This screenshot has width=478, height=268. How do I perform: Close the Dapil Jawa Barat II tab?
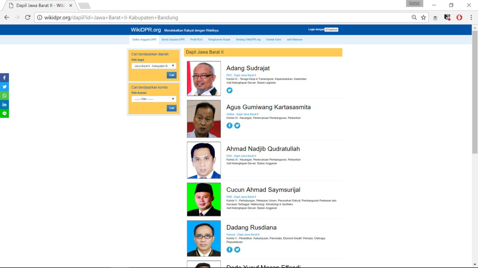pyautogui.click(x=71, y=6)
